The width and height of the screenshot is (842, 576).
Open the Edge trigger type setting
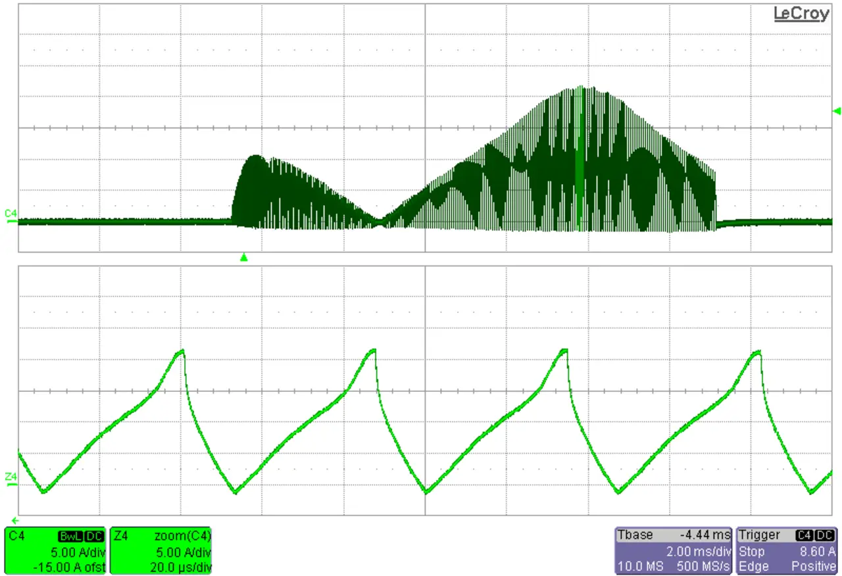[x=752, y=566]
